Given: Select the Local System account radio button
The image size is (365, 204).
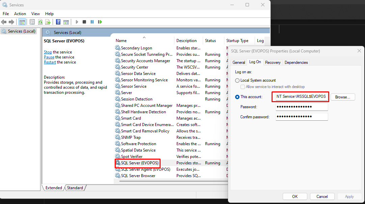Looking at the screenshot, I should pos(237,80).
